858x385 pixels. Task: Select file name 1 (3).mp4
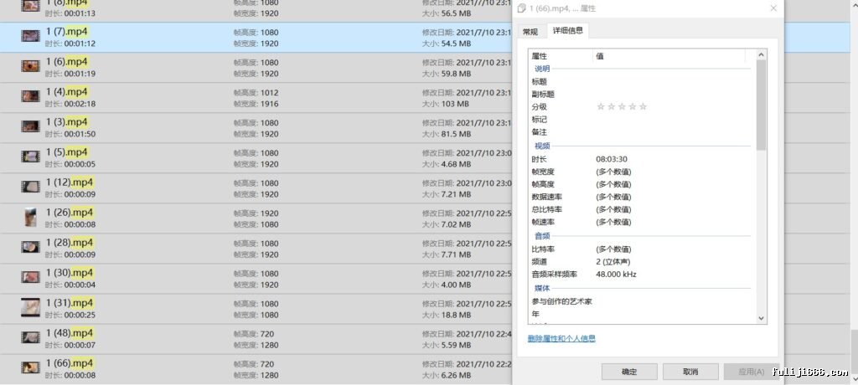click(67, 121)
